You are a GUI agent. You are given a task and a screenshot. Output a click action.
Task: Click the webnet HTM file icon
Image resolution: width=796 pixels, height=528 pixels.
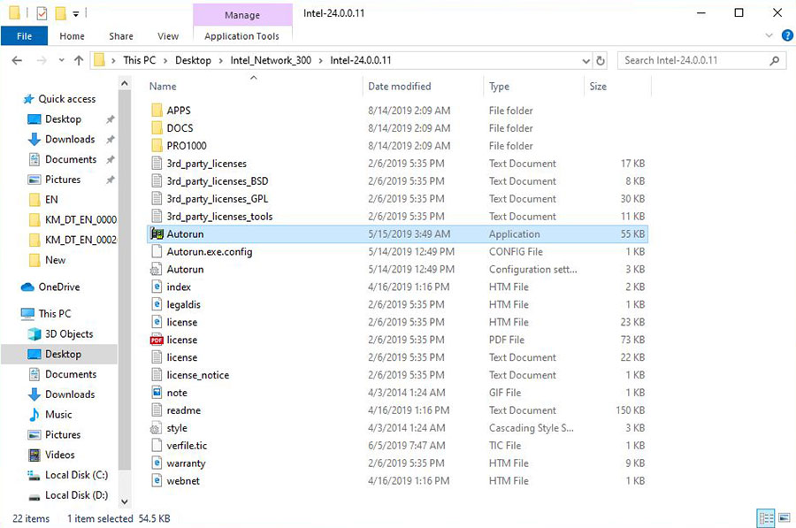[x=157, y=481]
